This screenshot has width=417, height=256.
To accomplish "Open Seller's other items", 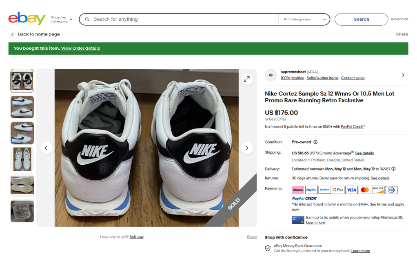I will pyautogui.click(x=322, y=78).
